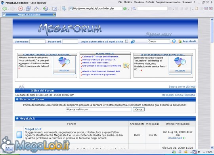214x155 pixels.
Task: Open the dropdown arrow beside the Go button
Action: pyautogui.click(x=128, y=9)
